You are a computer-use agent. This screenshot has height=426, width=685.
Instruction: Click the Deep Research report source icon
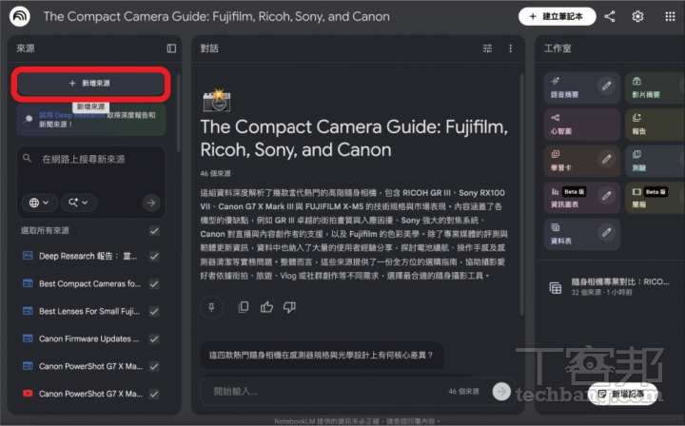coord(28,256)
